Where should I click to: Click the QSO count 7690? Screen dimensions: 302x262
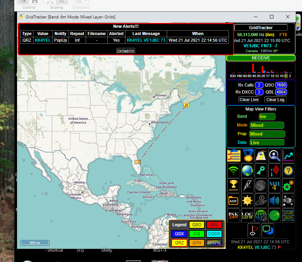[281, 85]
